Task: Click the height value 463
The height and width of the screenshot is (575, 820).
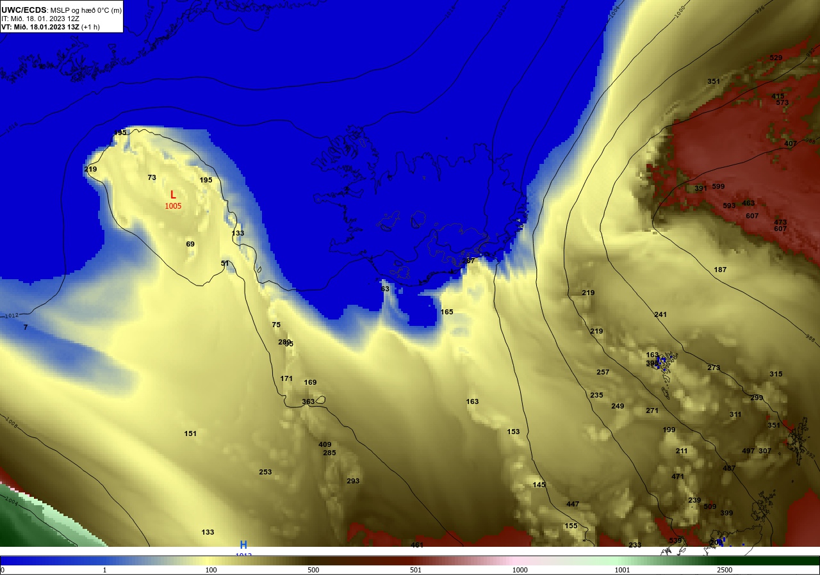Action: pyautogui.click(x=748, y=204)
